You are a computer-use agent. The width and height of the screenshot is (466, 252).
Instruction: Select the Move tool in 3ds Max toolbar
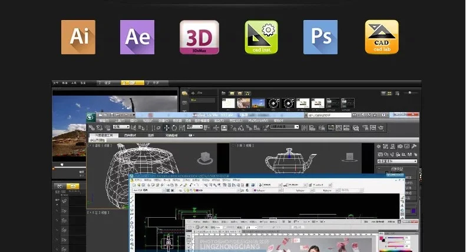166,128
